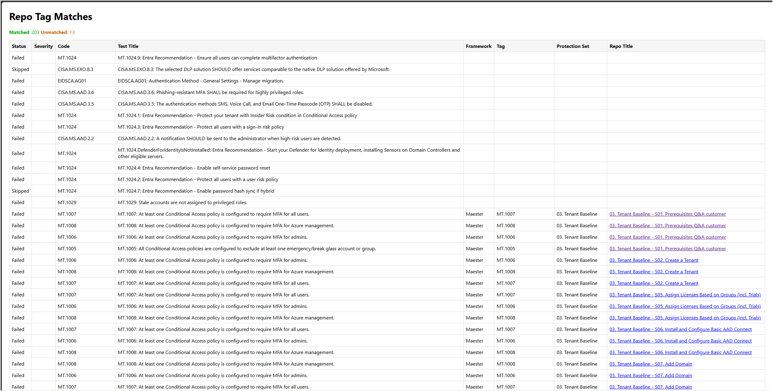
Task: Select the Failed cell of the EIDSCA.AG01 row
Action: [x=18, y=81]
